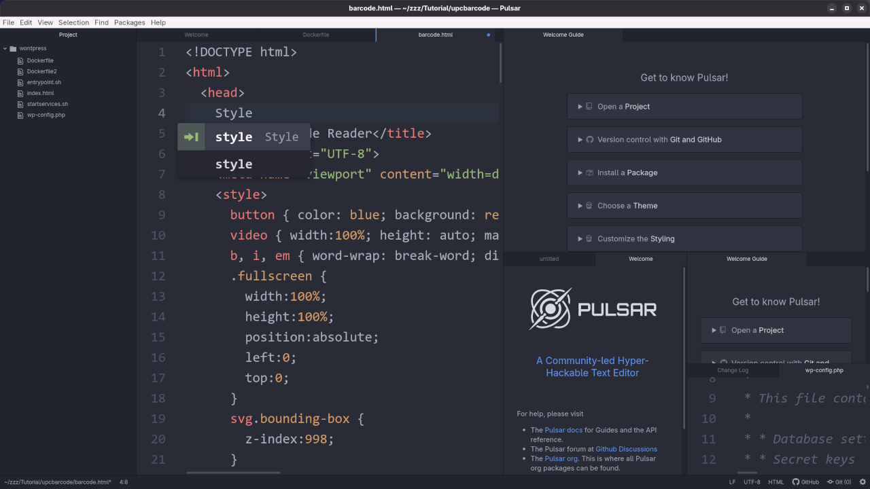Collapse the wordpress folder chevron
Viewport: 870px width, 489px height.
click(5, 49)
